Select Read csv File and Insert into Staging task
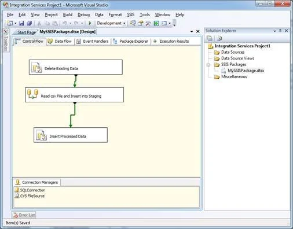Screen dimensions: 293x229 [x=74, y=95]
